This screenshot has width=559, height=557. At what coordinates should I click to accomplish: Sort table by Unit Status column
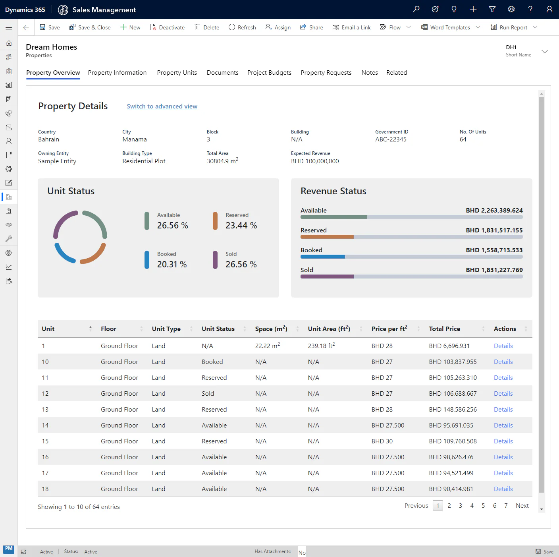(224, 329)
